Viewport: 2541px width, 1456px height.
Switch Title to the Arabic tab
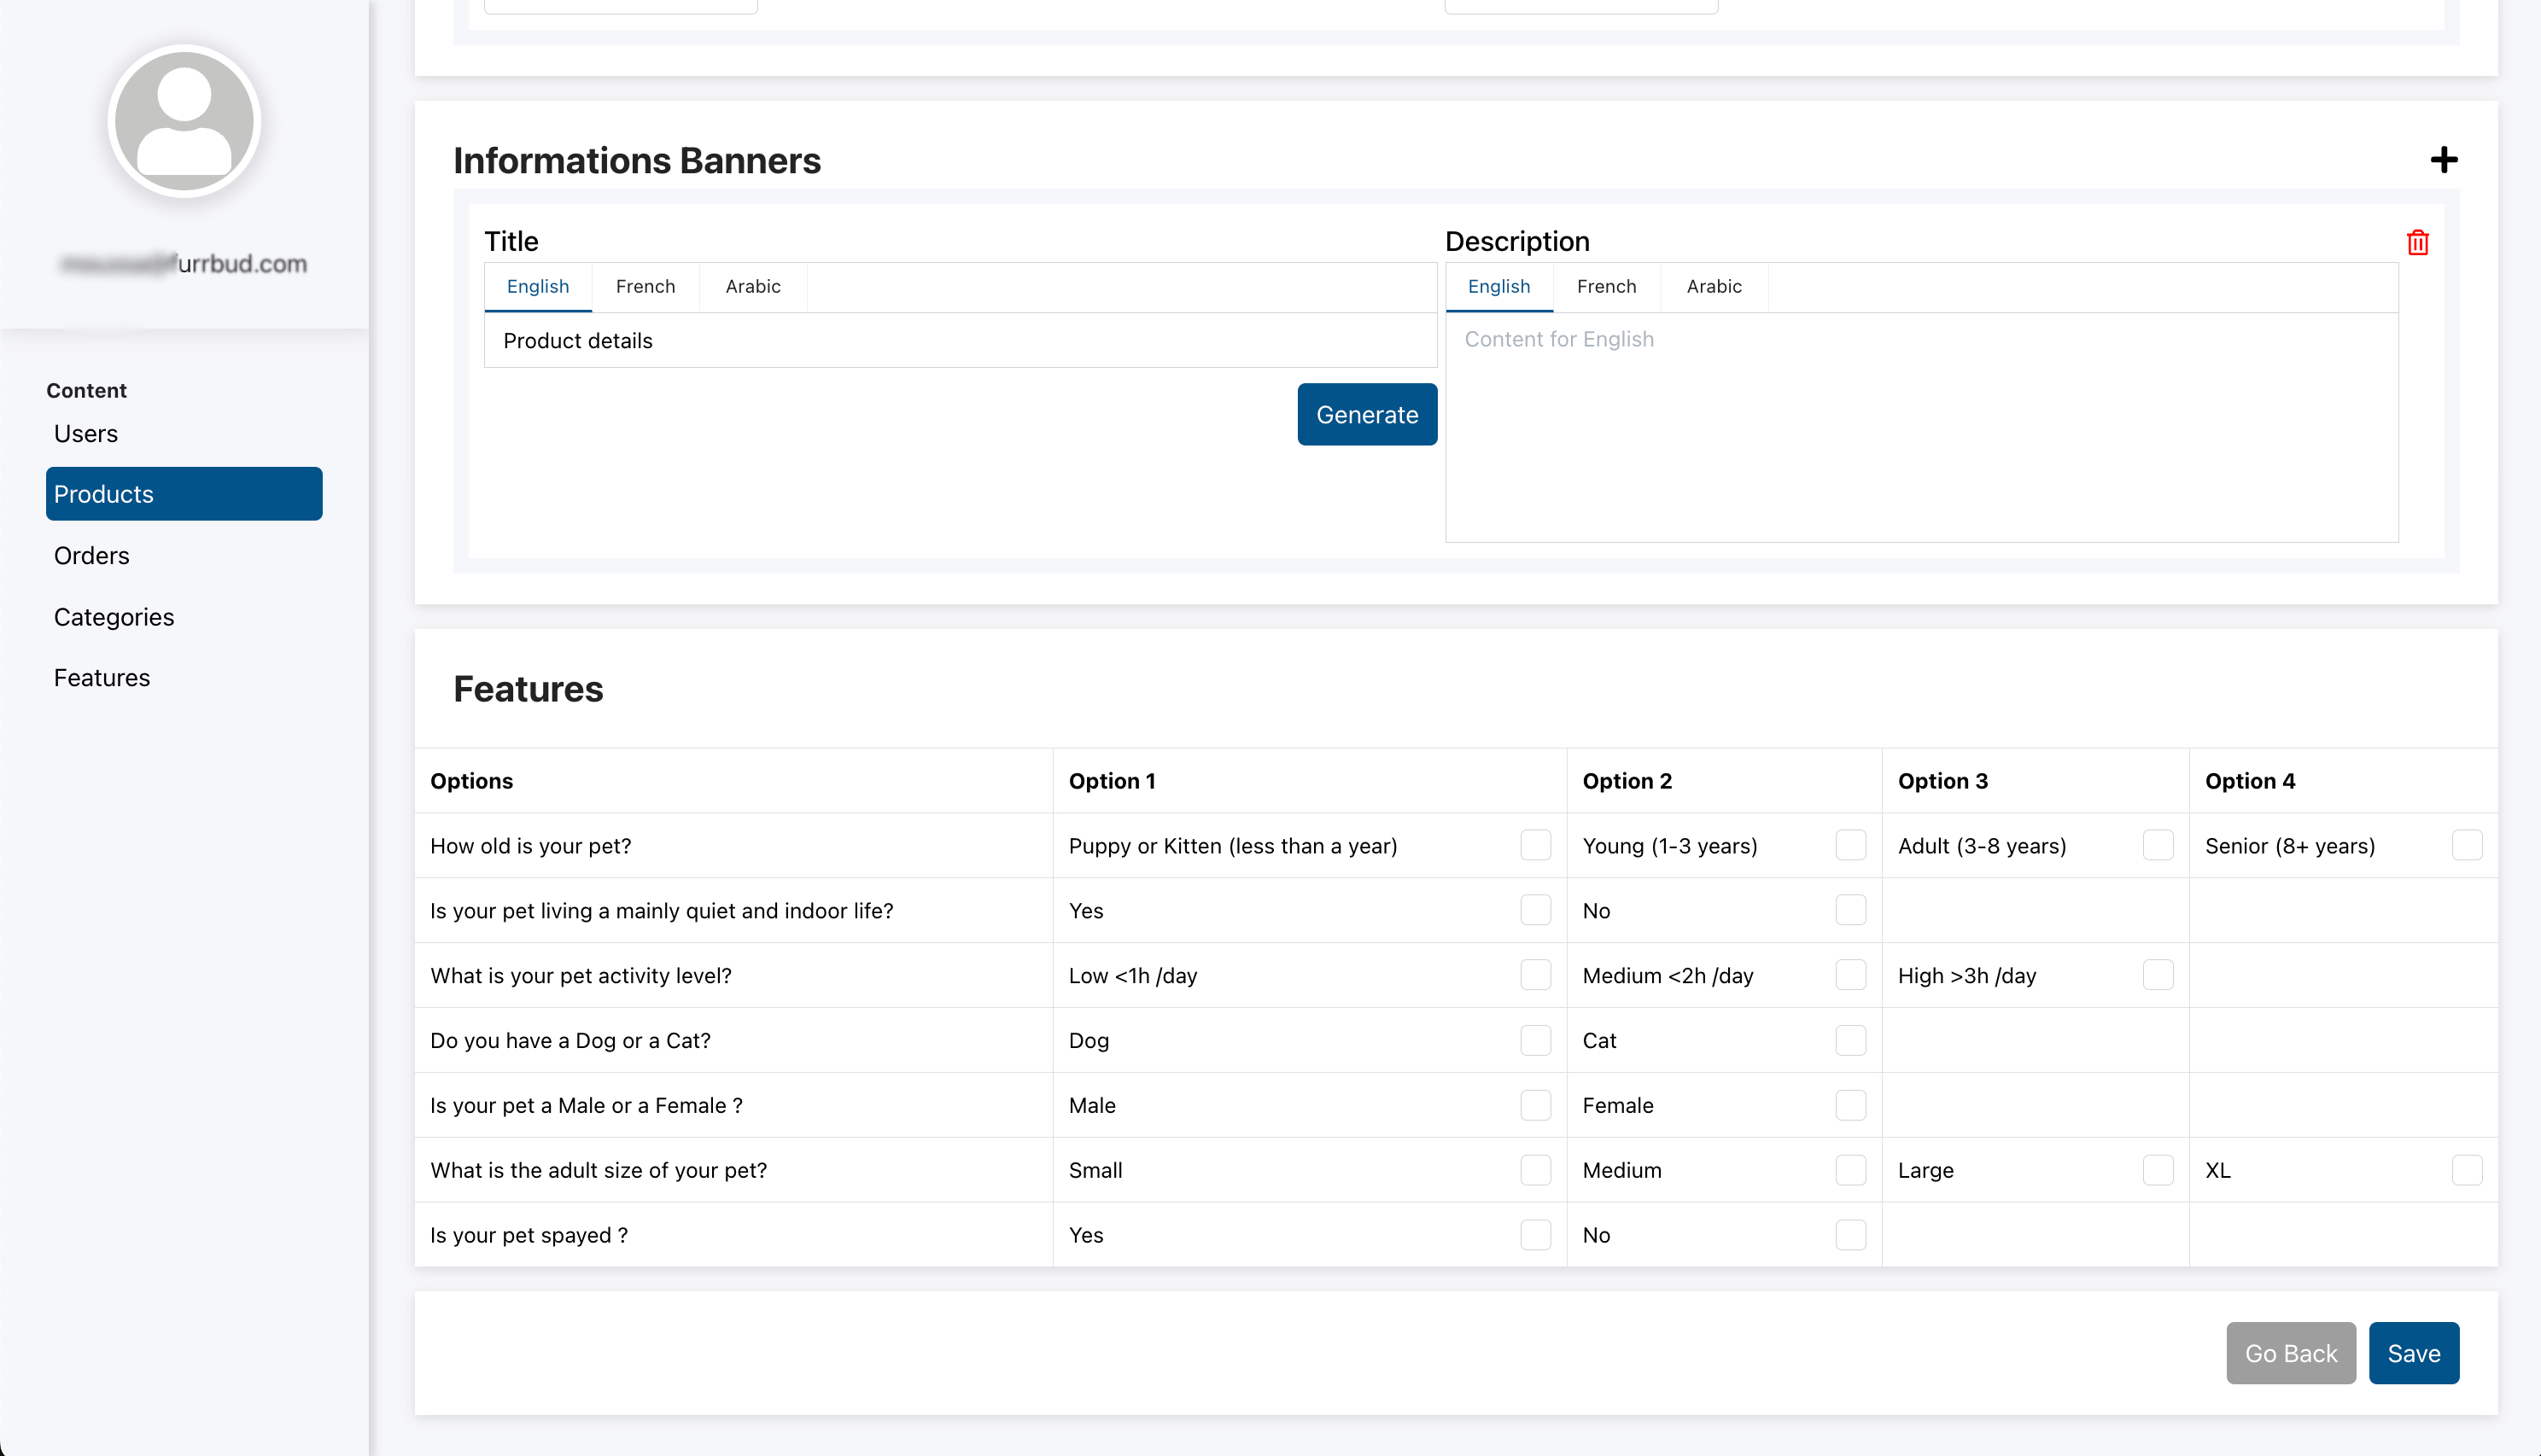(752, 287)
